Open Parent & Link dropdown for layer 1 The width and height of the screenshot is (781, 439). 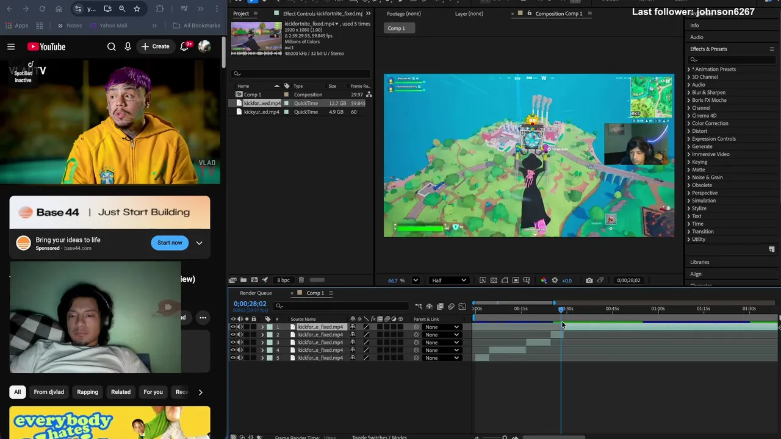(442, 327)
